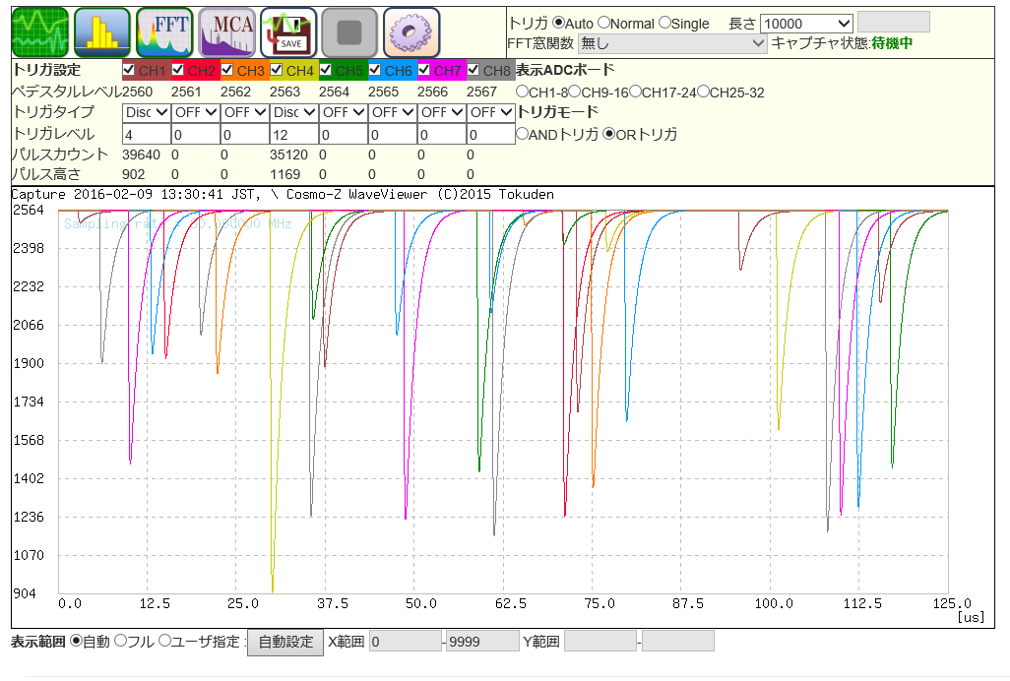Click the CH1 trigger level input
Viewport: 1010px width, 681px height.
point(146,134)
